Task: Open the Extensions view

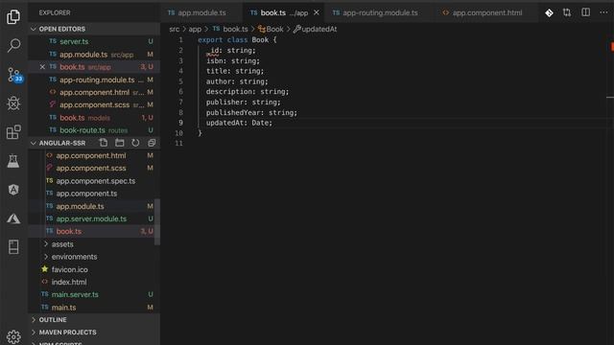Action: [13, 132]
